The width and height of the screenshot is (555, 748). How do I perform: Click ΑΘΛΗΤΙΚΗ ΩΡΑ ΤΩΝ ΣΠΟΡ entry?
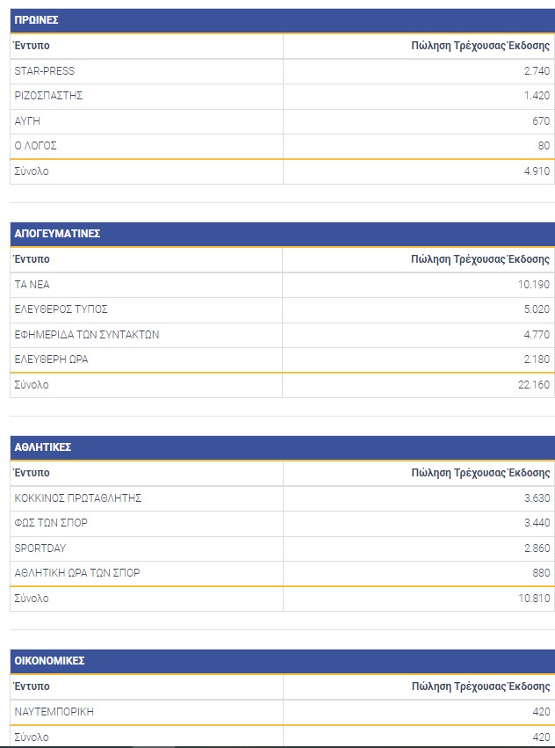77,573
